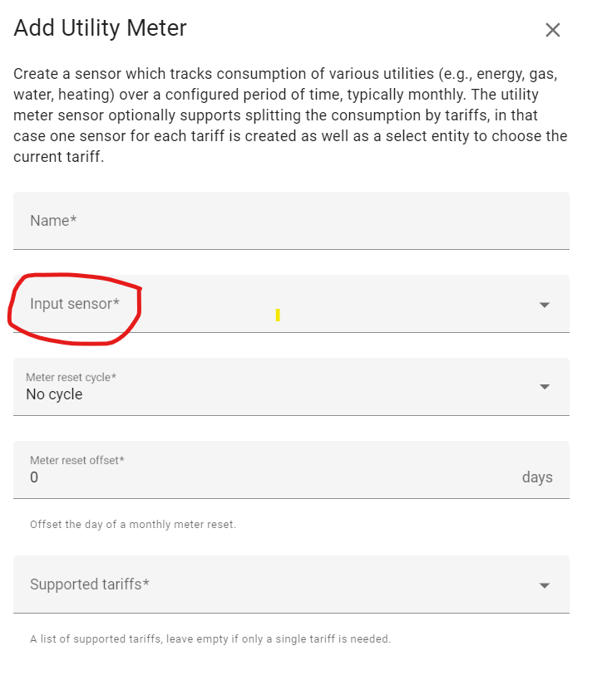Viewport: 592px width, 675px height.
Task: Open Meter reset cycle dropdown arrow
Action: click(x=545, y=387)
